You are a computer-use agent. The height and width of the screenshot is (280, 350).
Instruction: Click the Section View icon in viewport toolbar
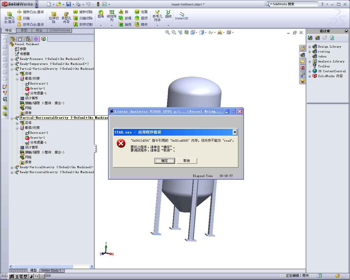(x=186, y=32)
